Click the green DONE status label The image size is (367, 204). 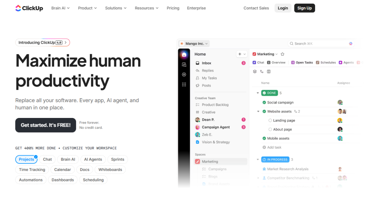coord(270,93)
